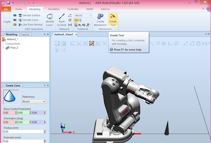Toggle the highlighted freehand Move tool

(x=76, y=20)
